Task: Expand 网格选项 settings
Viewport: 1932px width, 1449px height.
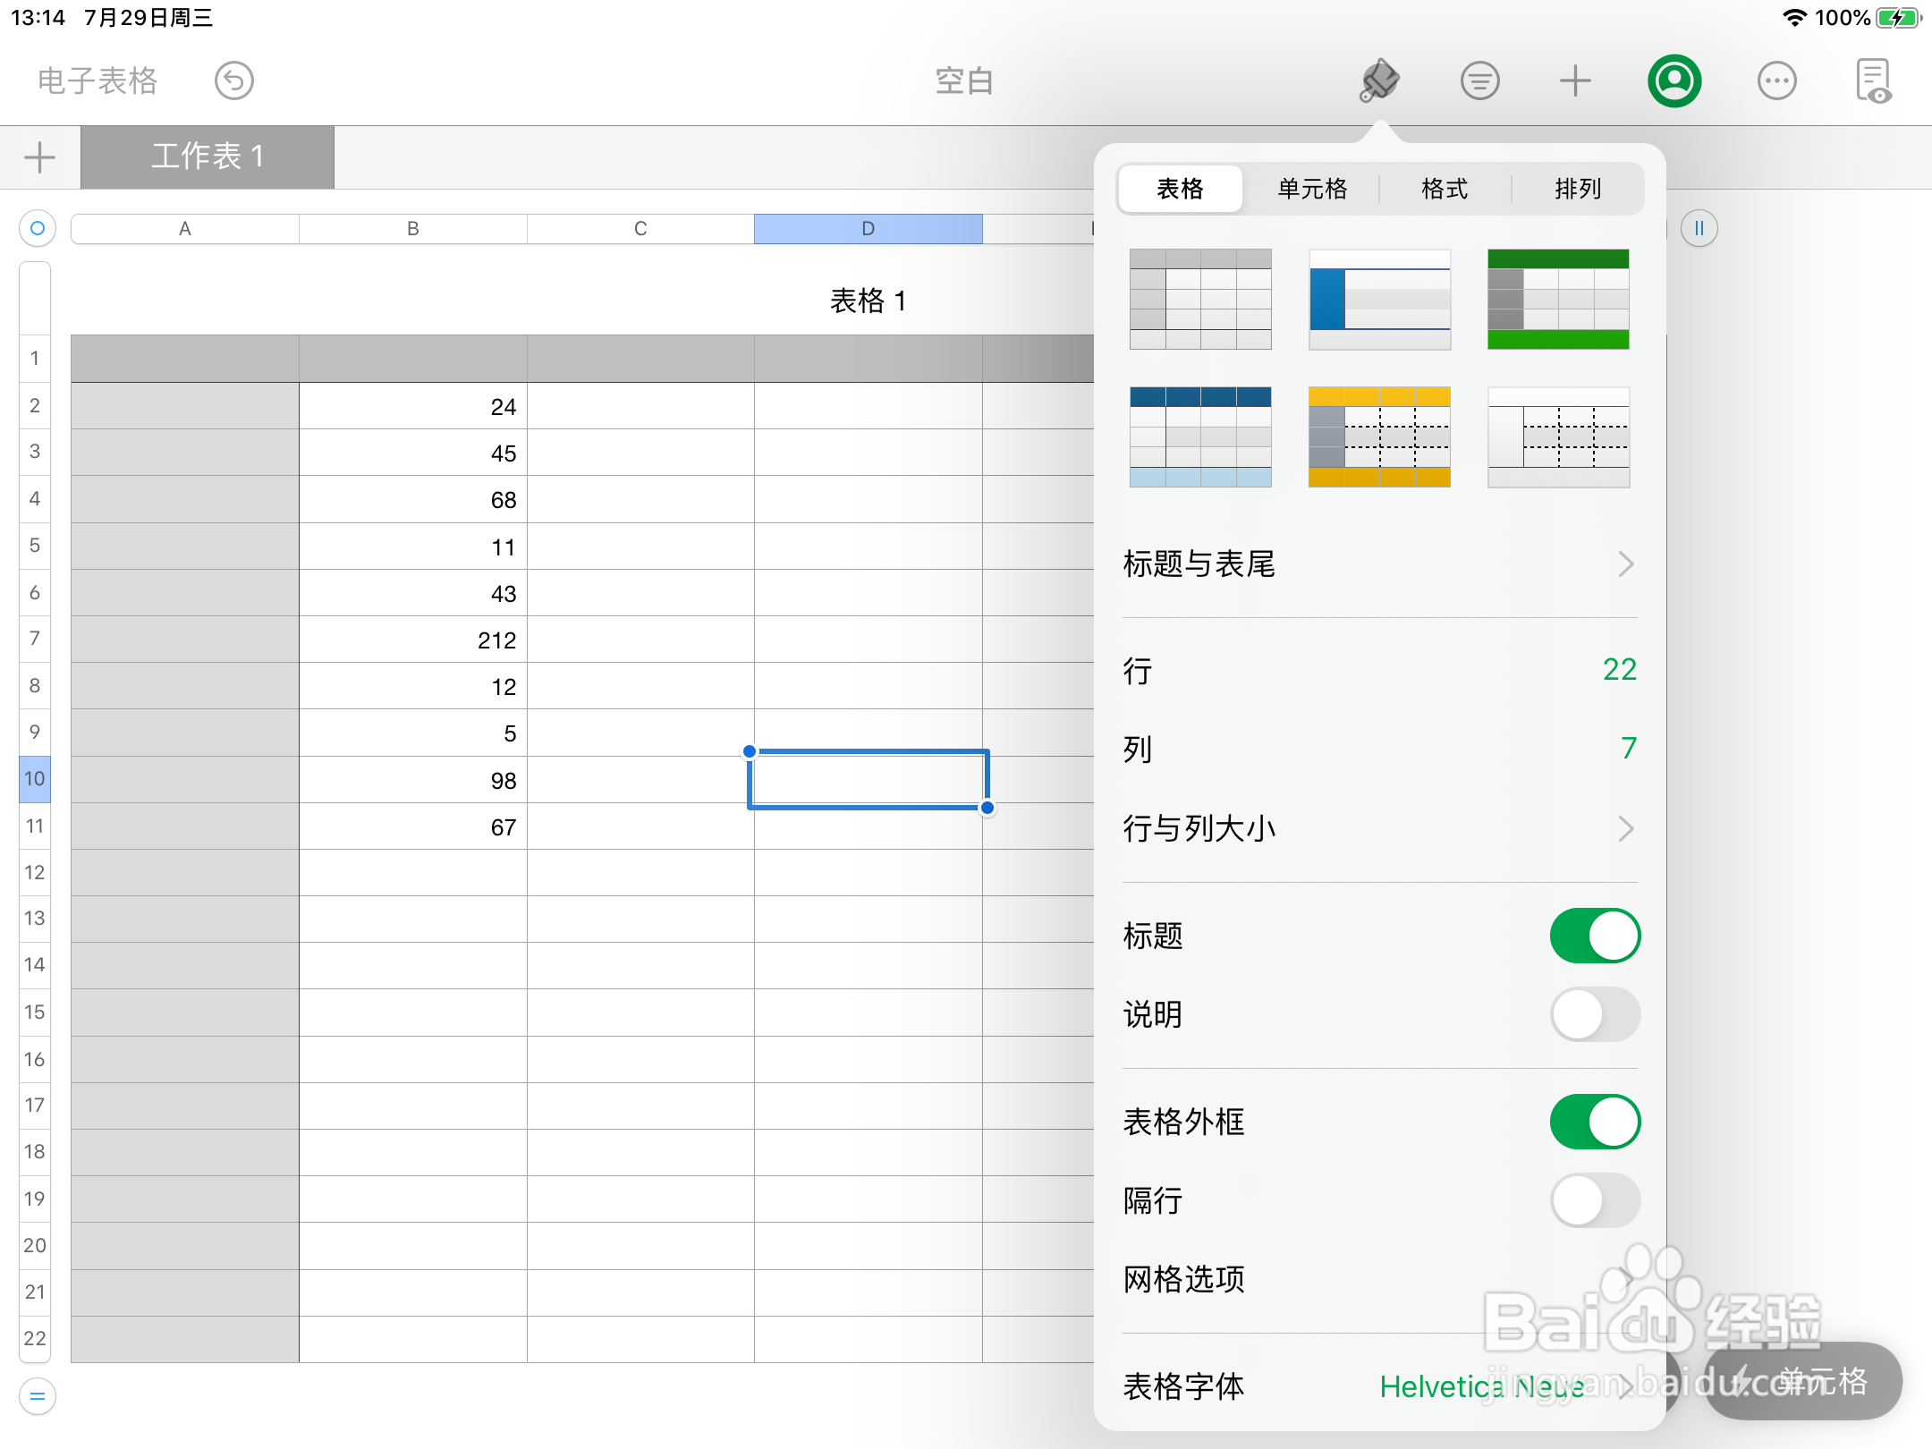Action: (x=1380, y=1280)
